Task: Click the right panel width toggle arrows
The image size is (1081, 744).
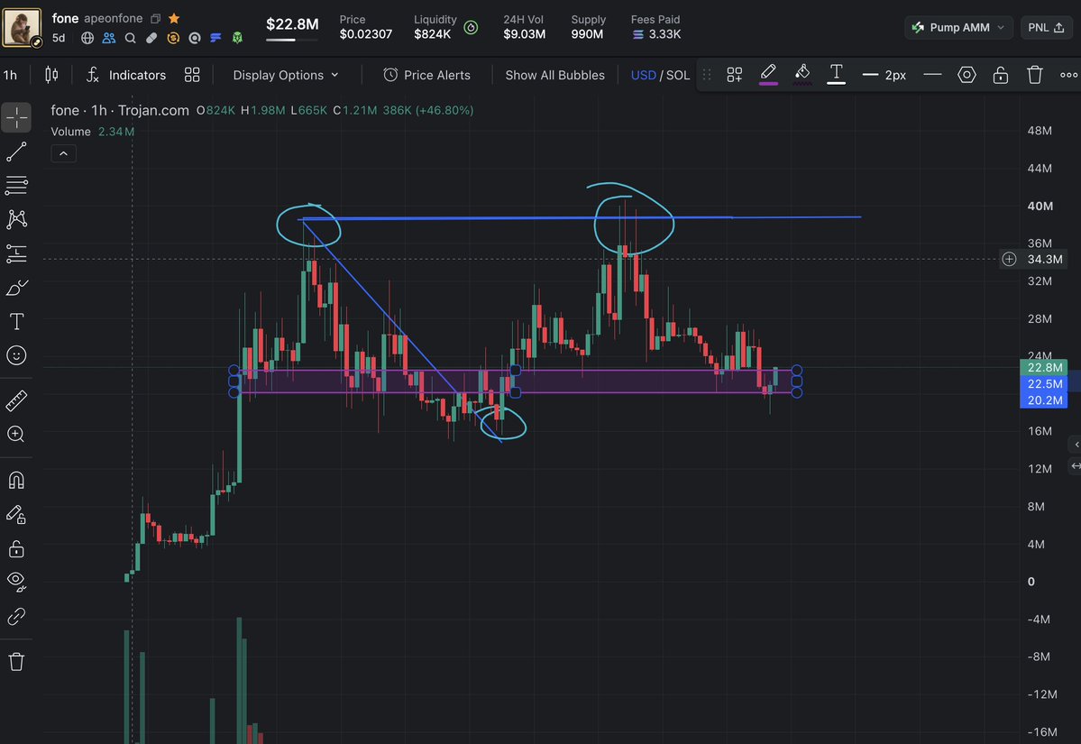Action: pos(1076,466)
